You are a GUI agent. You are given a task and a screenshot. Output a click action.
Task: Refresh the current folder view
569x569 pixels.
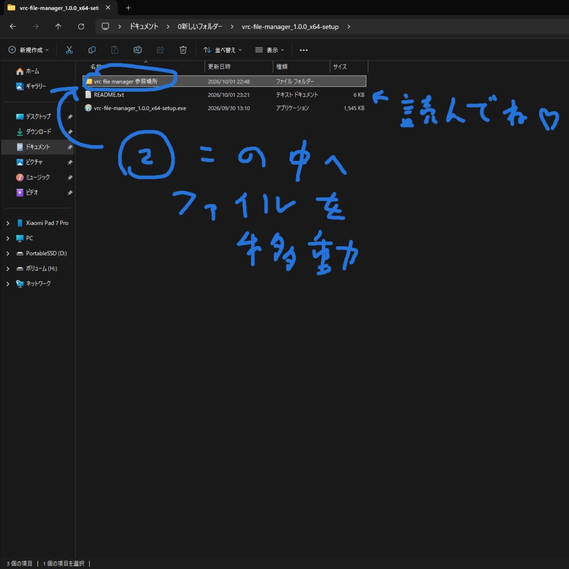[x=81, y=27]
